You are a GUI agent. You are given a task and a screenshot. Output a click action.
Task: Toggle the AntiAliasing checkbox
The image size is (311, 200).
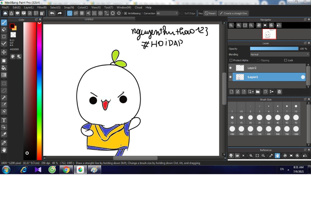tap(125, 13)
